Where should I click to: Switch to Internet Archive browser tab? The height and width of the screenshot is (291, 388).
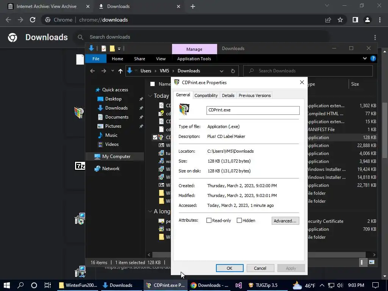click(47, 6)
